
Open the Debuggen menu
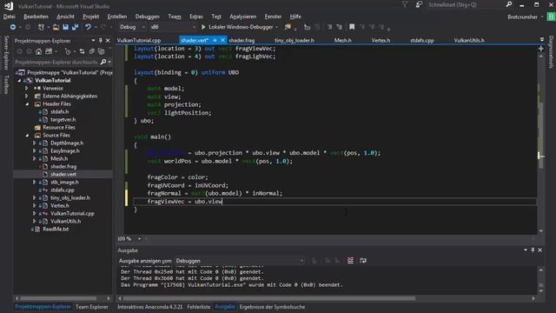coord(147,17)
